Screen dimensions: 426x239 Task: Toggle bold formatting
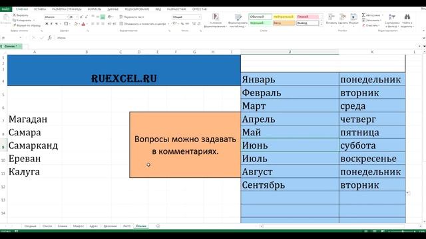(x=47, y=24)
